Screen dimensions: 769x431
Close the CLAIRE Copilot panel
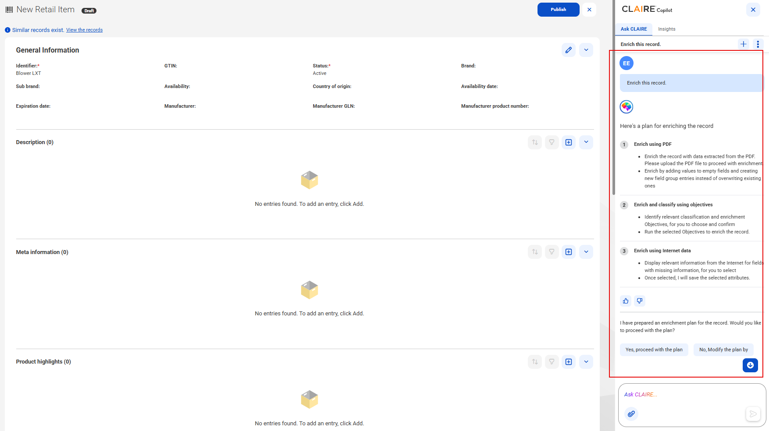(753, 10)
